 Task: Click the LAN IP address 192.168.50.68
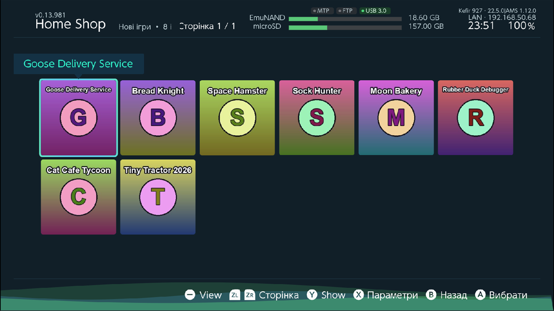pos(512,18)
